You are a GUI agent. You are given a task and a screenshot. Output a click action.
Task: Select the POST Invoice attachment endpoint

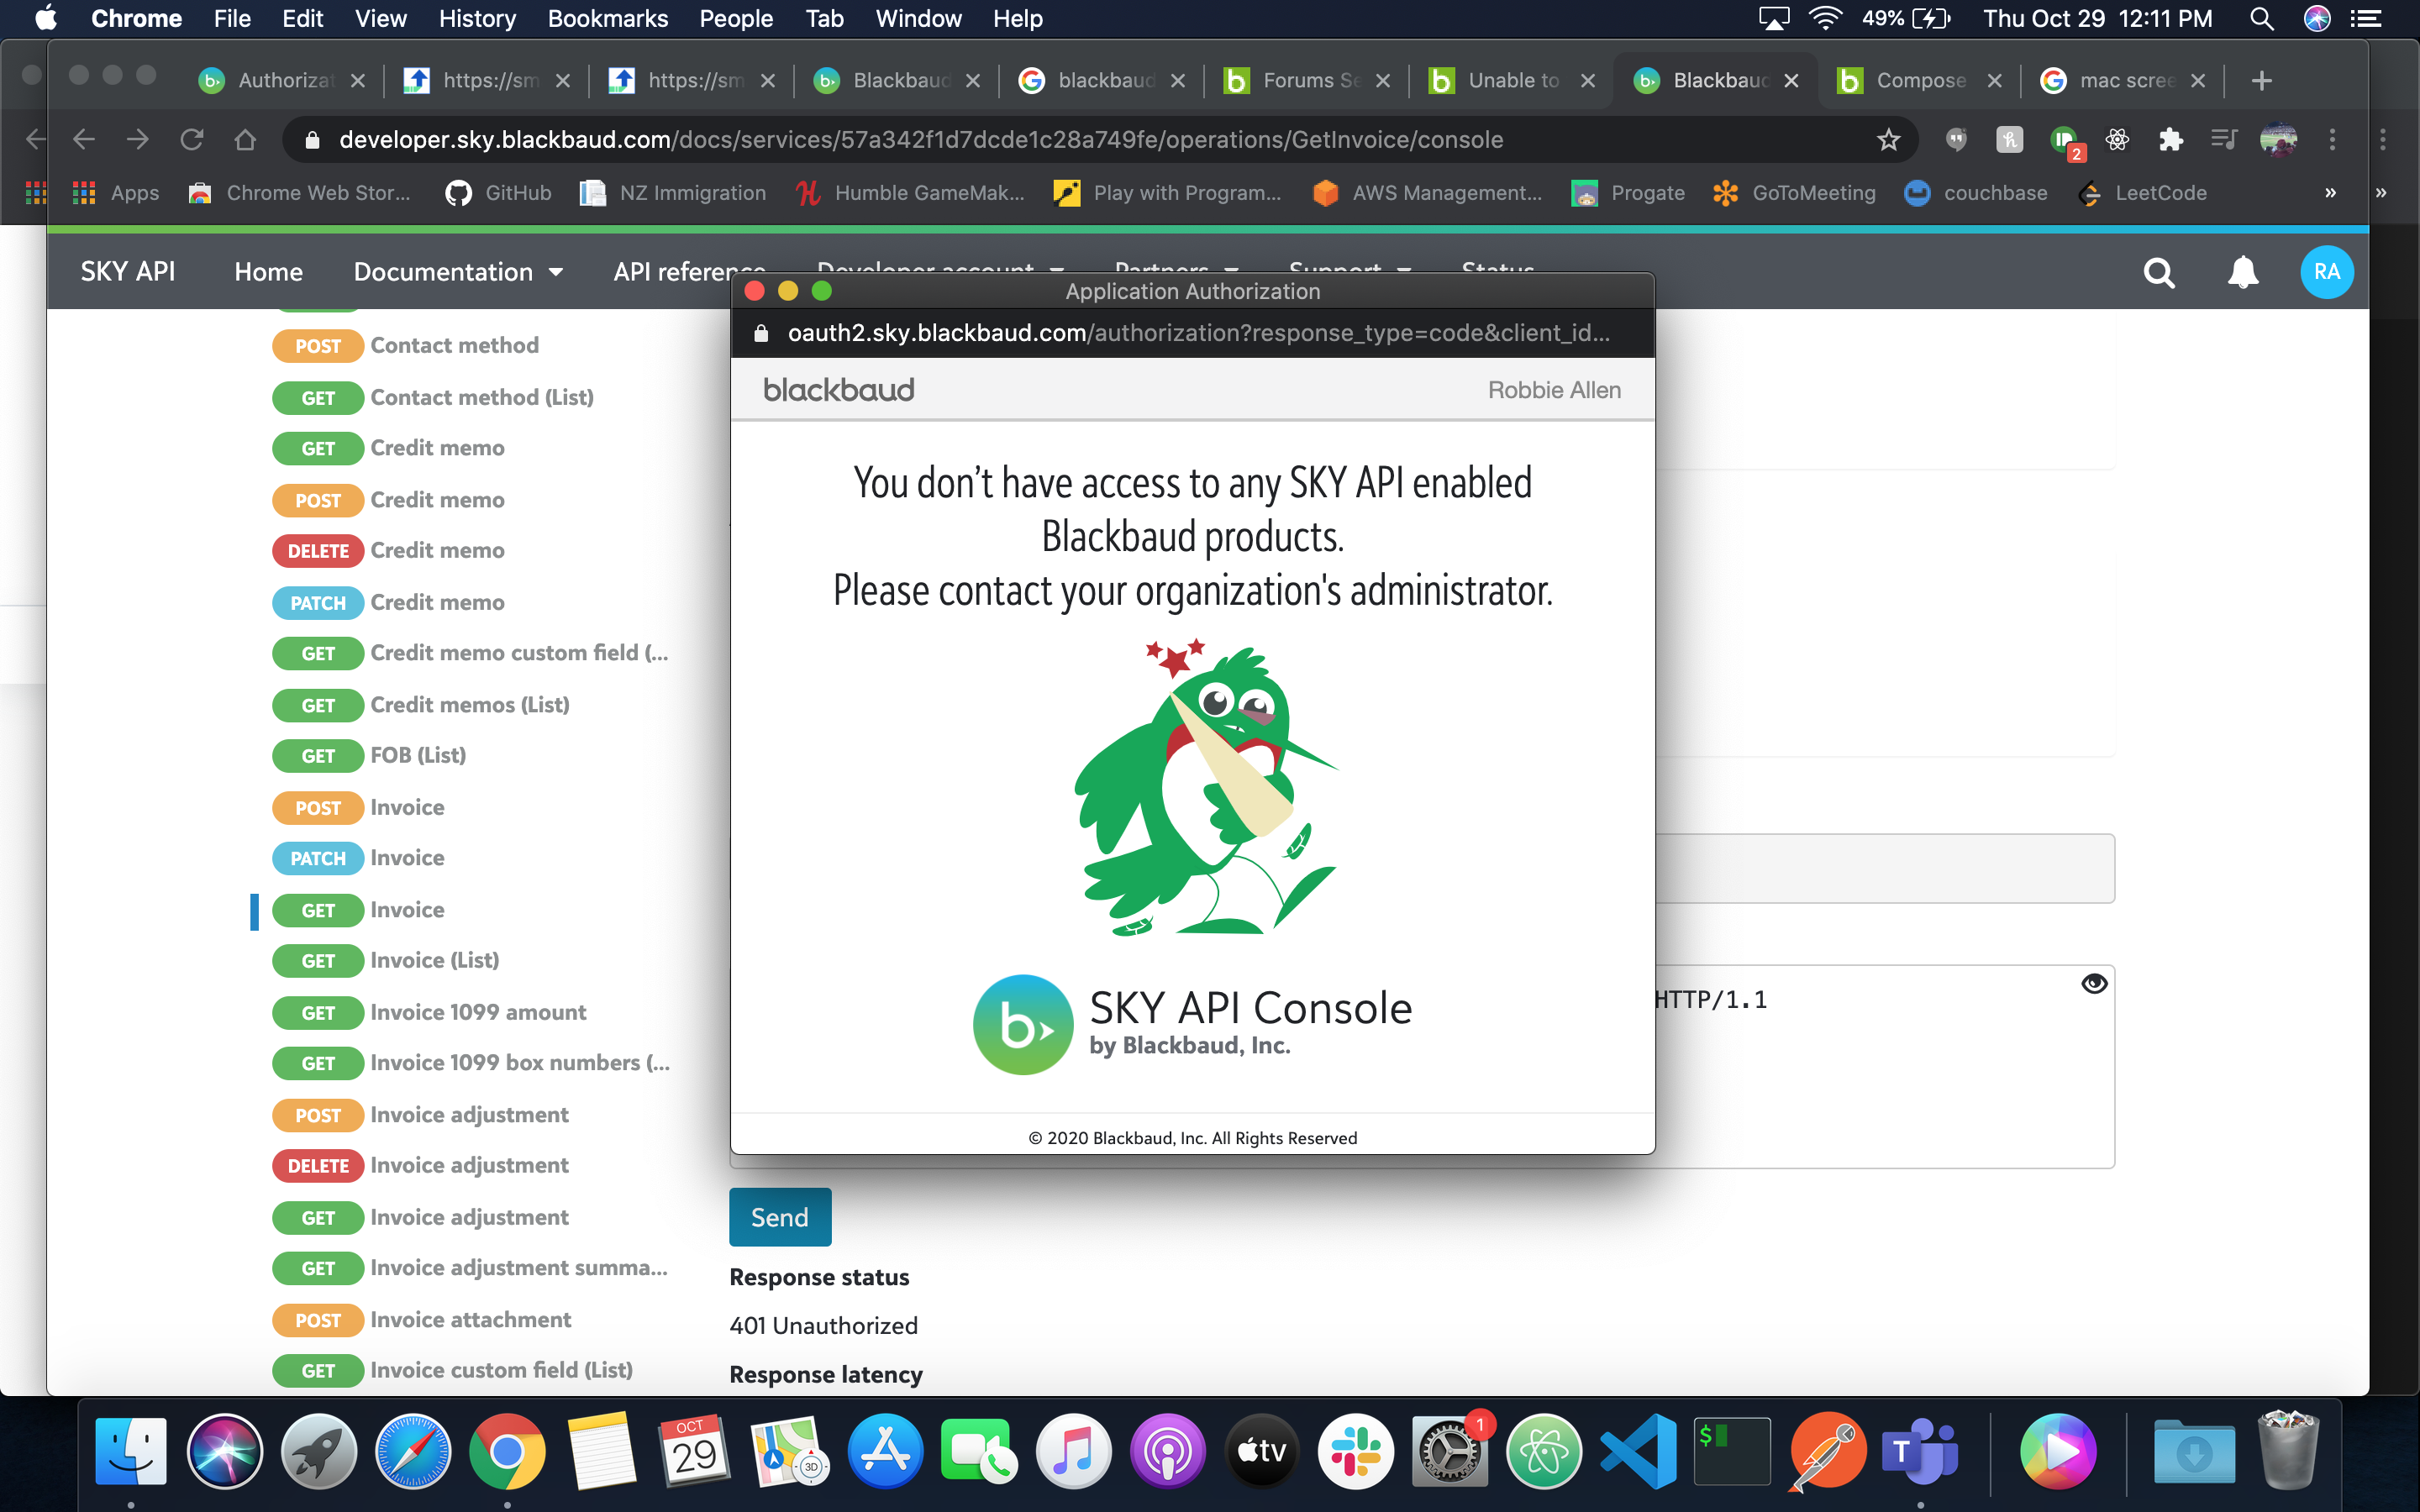pos(470,1320)
